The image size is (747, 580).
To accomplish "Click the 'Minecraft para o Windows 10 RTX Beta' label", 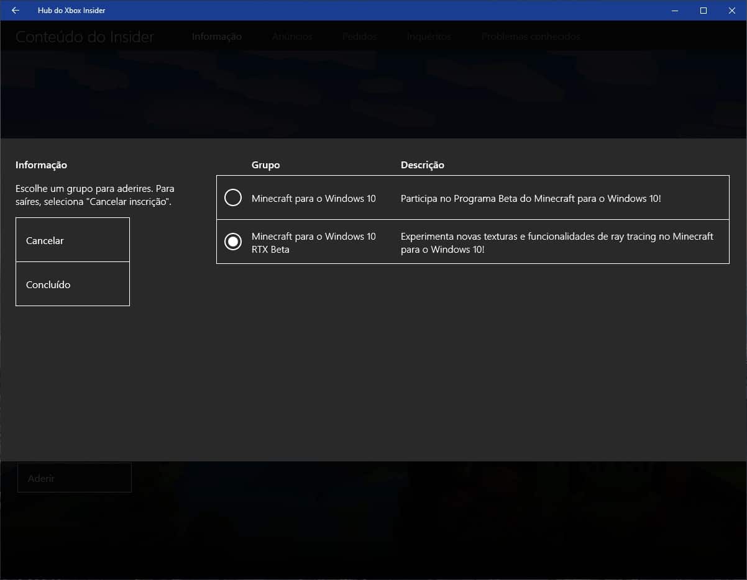I will tap(314, 243).
